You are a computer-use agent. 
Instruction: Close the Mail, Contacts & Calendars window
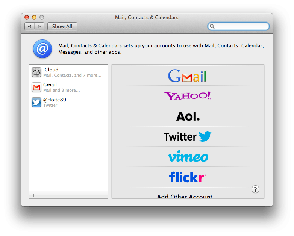point(27,17)
